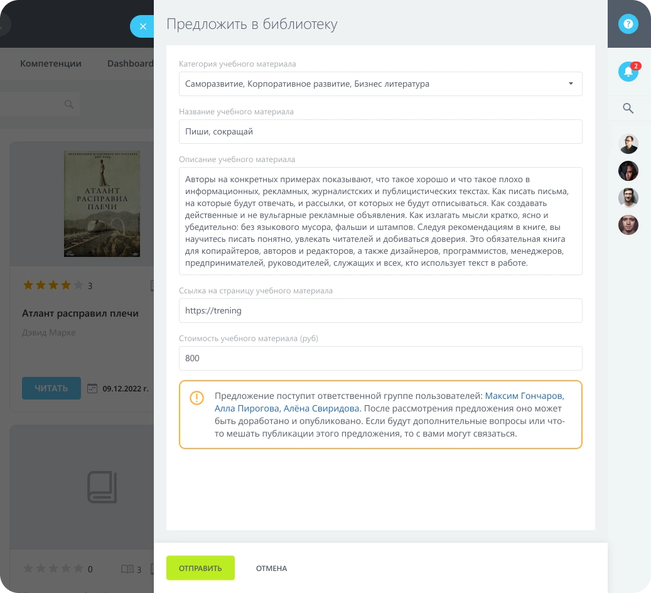Click the https://trening link field
Image resolution: width=651 pixels, height=593 pixels.
click(x=380, y=311)
